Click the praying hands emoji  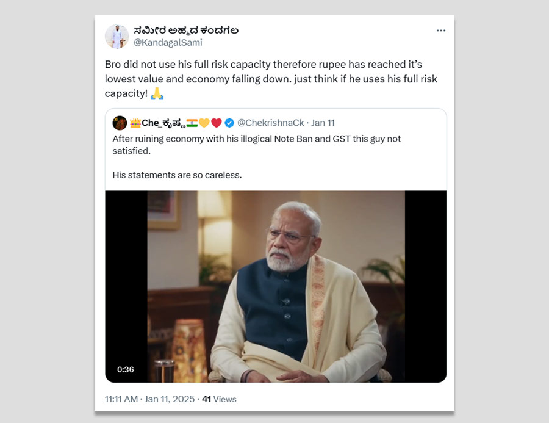(157, 94)
